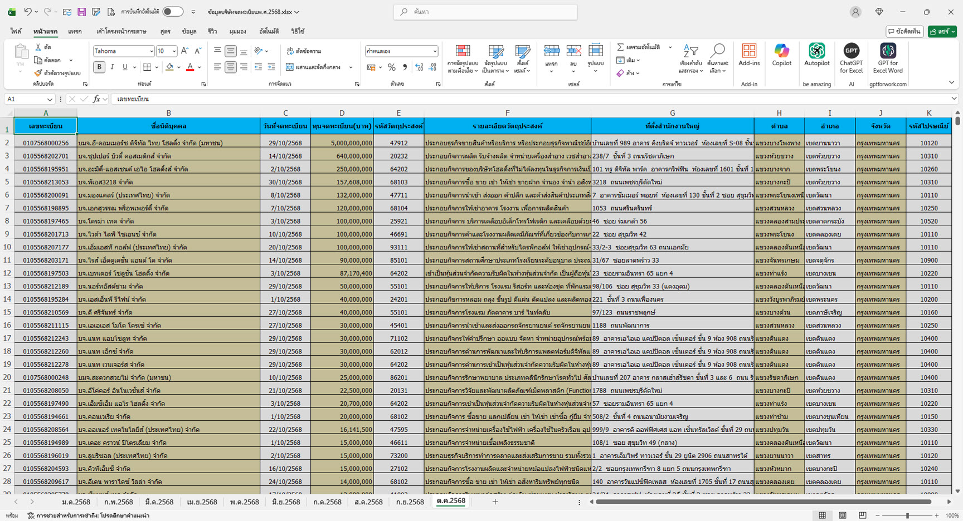This screenshot has width=963, height=521.
Task: Click the ค้นหา search box
Action: (x=485, y=12)
